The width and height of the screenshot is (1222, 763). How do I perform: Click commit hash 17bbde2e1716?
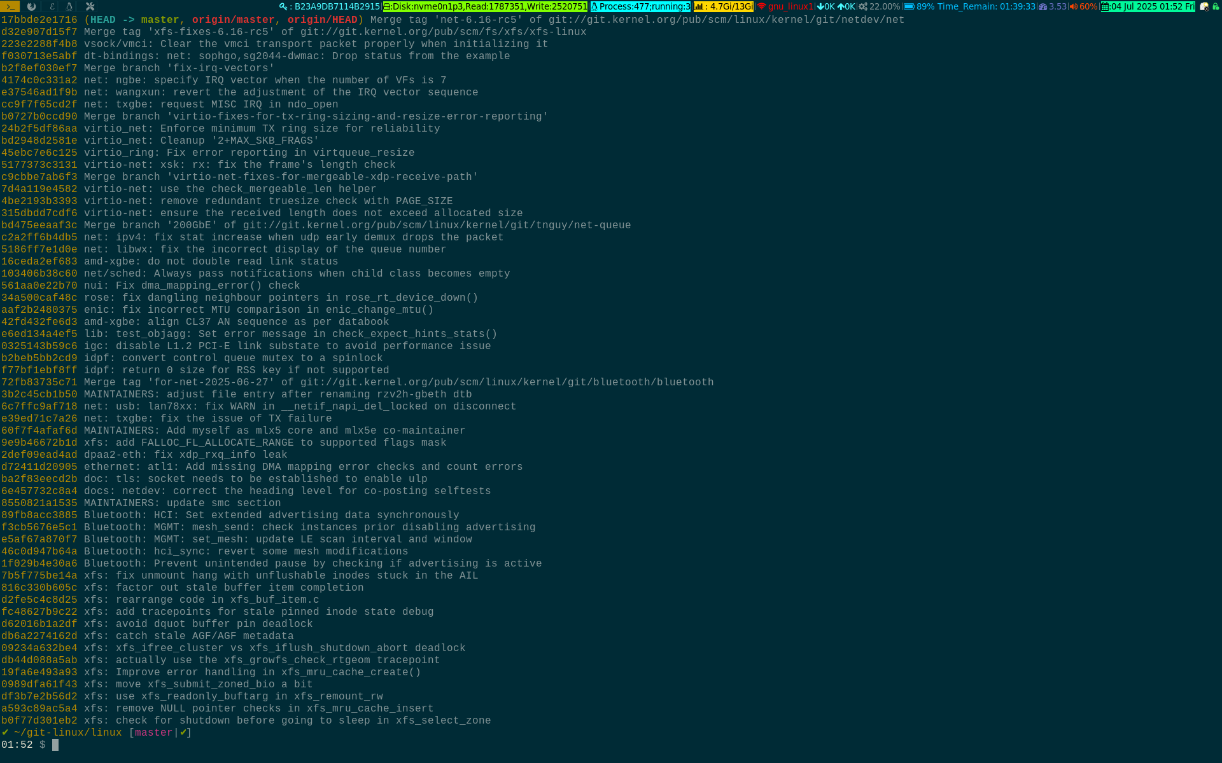tap(39, 20)
